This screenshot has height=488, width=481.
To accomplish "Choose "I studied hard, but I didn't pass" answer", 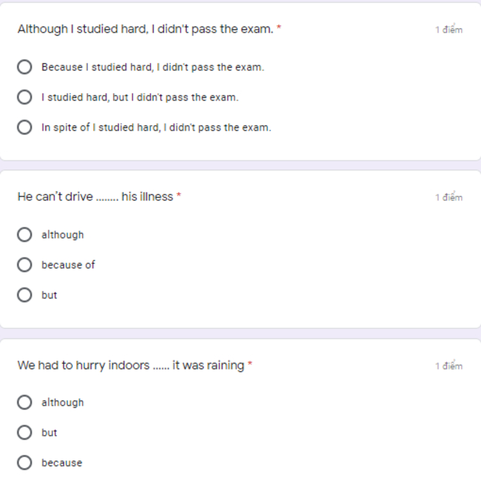I will click(x=24, y=97).
